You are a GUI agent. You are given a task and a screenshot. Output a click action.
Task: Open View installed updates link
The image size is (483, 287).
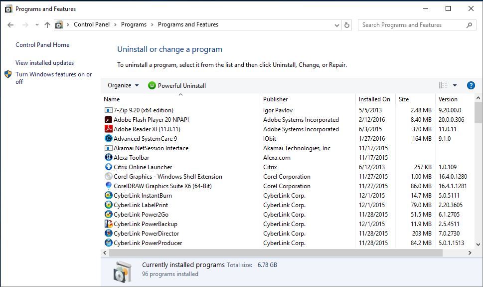44,63
